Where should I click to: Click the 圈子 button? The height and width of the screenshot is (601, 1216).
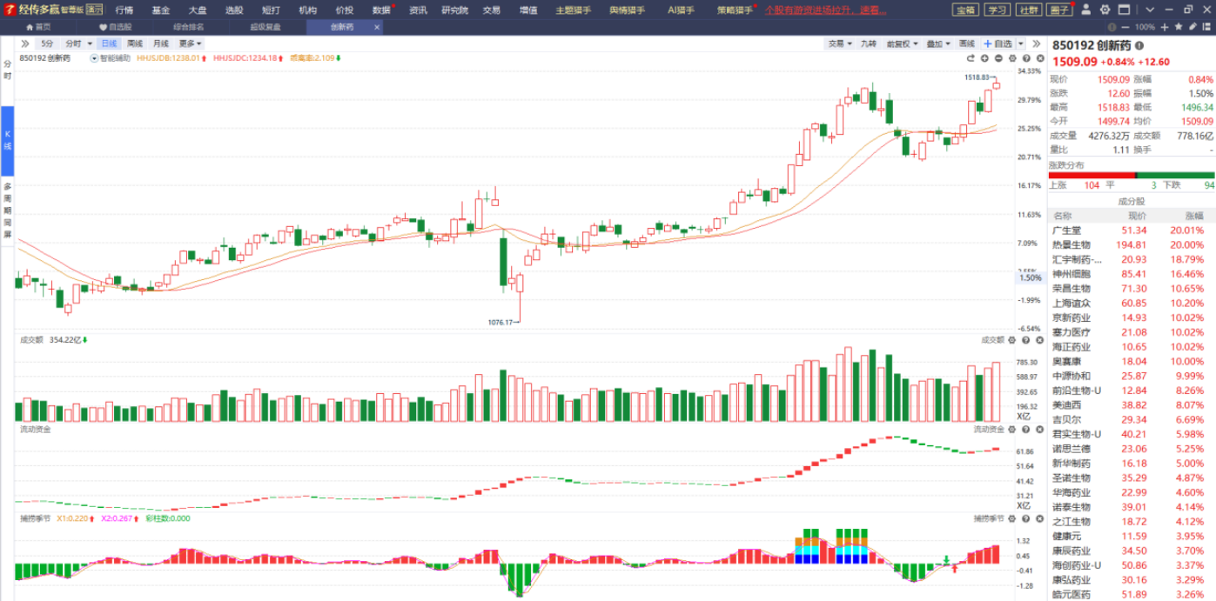[x=1059, y=10]
